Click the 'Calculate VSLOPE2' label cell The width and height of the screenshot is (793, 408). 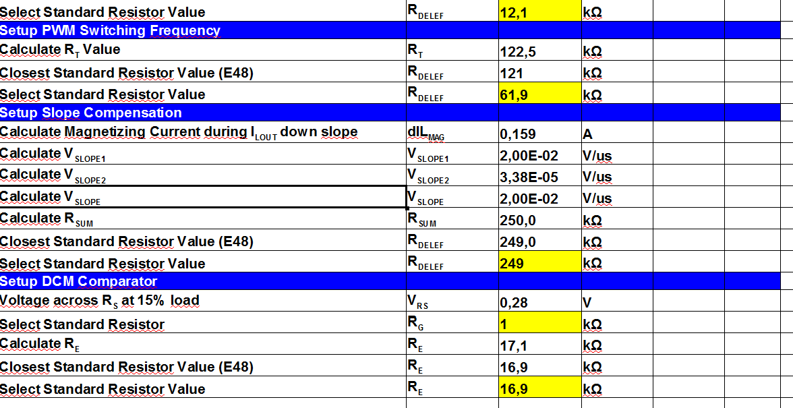pos(203,175)
